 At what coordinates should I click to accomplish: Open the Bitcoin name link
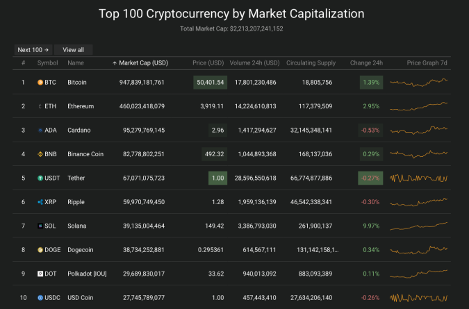[x=77, y=83]
